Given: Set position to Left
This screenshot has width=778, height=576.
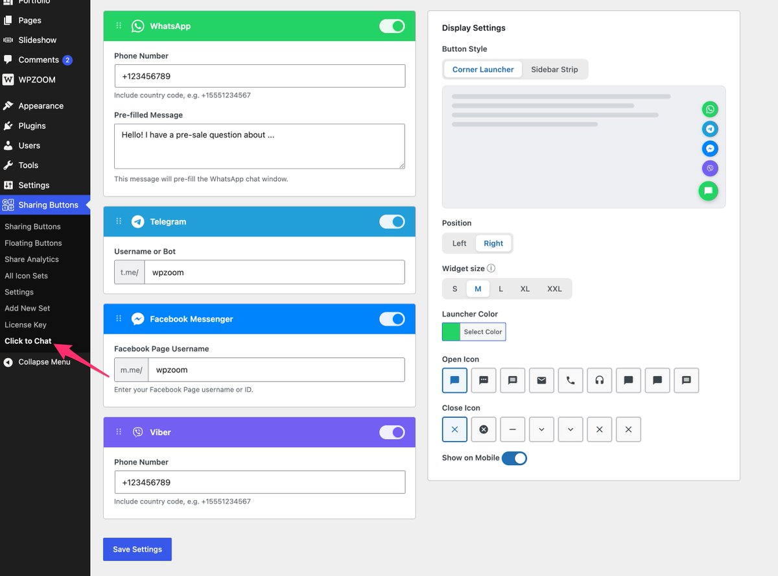Looking at the screenshot, I should 460,243.
